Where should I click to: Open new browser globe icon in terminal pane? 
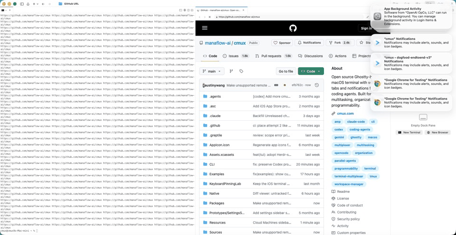(184, 10)
